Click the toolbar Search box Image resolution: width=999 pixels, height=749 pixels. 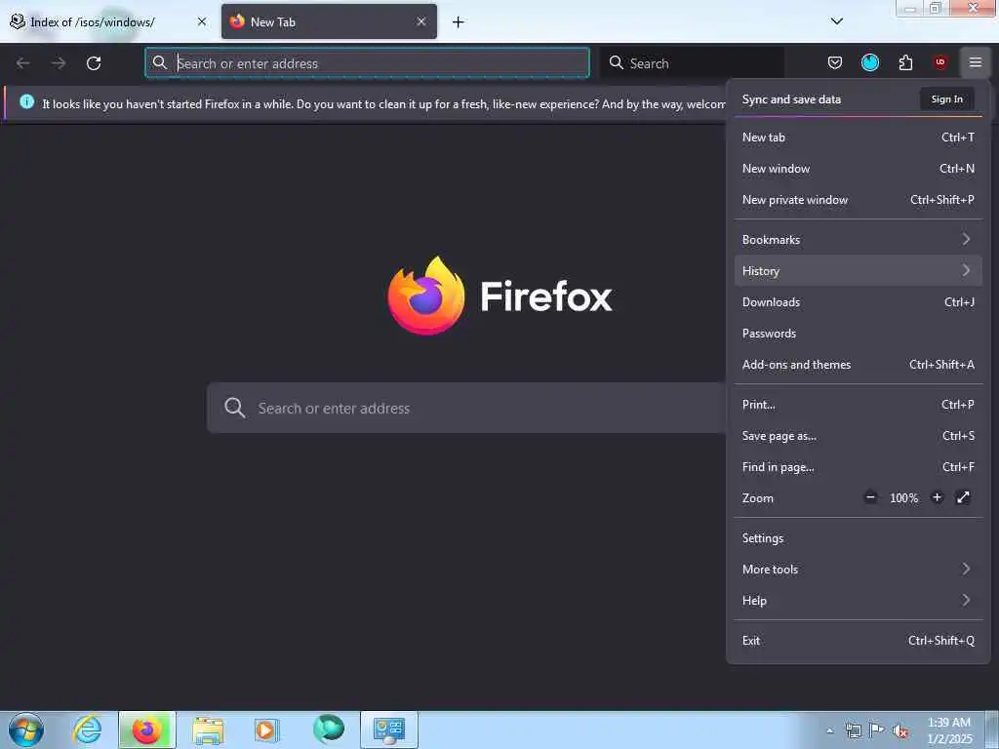point(692,63)
